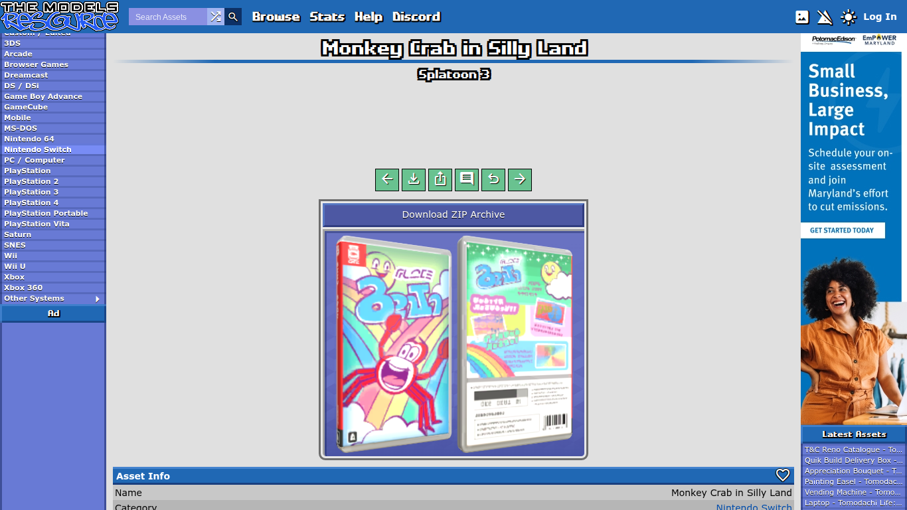
Task: Click GET STARTED TODAY in the ad
Action: 842,230
